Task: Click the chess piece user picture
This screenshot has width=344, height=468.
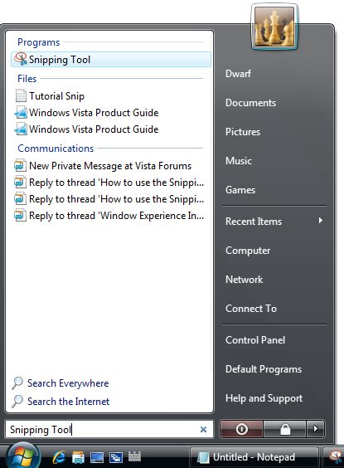Action: pyautogui.click(x=274, y=27)
